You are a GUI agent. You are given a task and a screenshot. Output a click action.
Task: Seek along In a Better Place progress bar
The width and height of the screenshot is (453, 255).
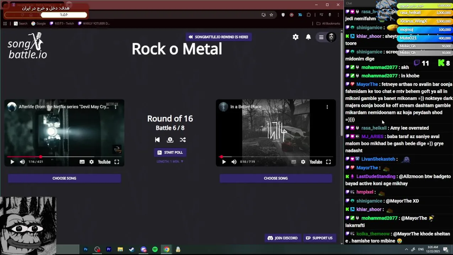(x=276, y=157)
